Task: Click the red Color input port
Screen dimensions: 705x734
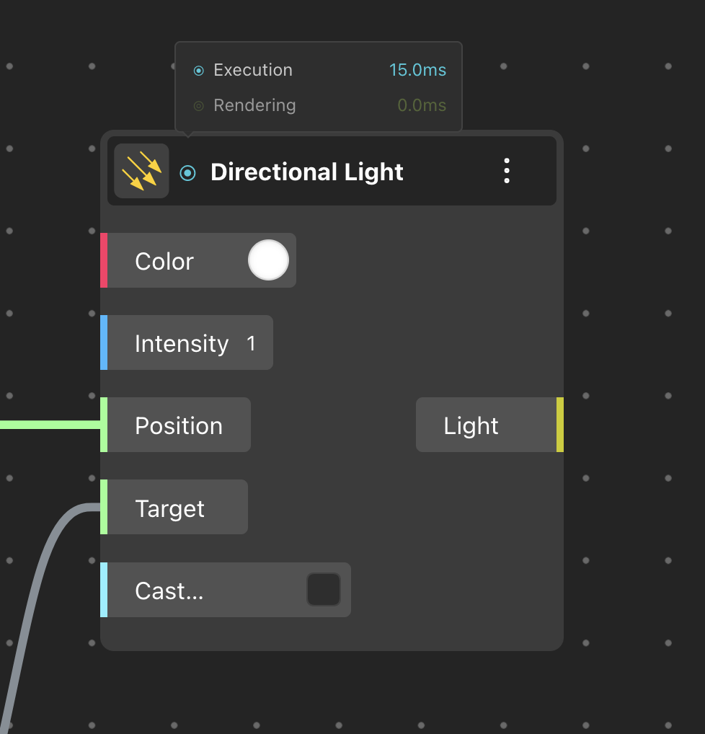Action: pos(104,260)
